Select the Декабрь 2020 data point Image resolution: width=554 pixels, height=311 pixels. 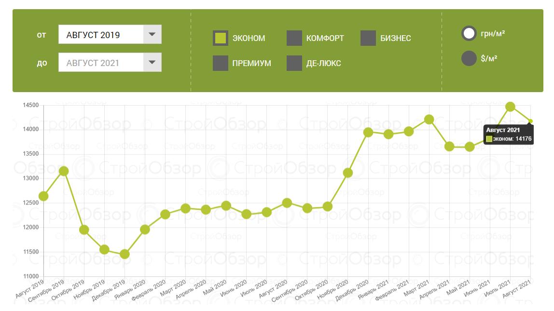[368, 132]
